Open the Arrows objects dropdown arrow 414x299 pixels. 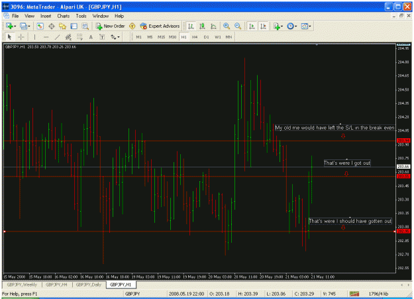click(x=119, y=37)
